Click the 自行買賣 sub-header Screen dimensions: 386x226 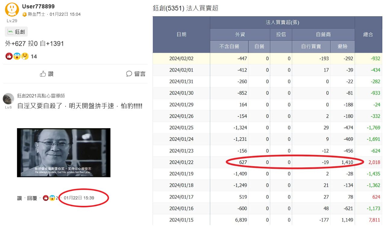click(311, 47)
